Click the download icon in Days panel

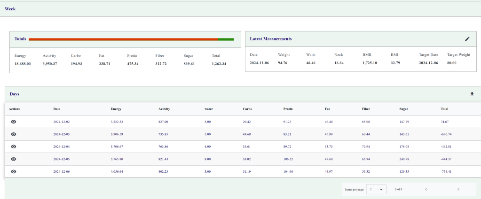click(472, 94)
